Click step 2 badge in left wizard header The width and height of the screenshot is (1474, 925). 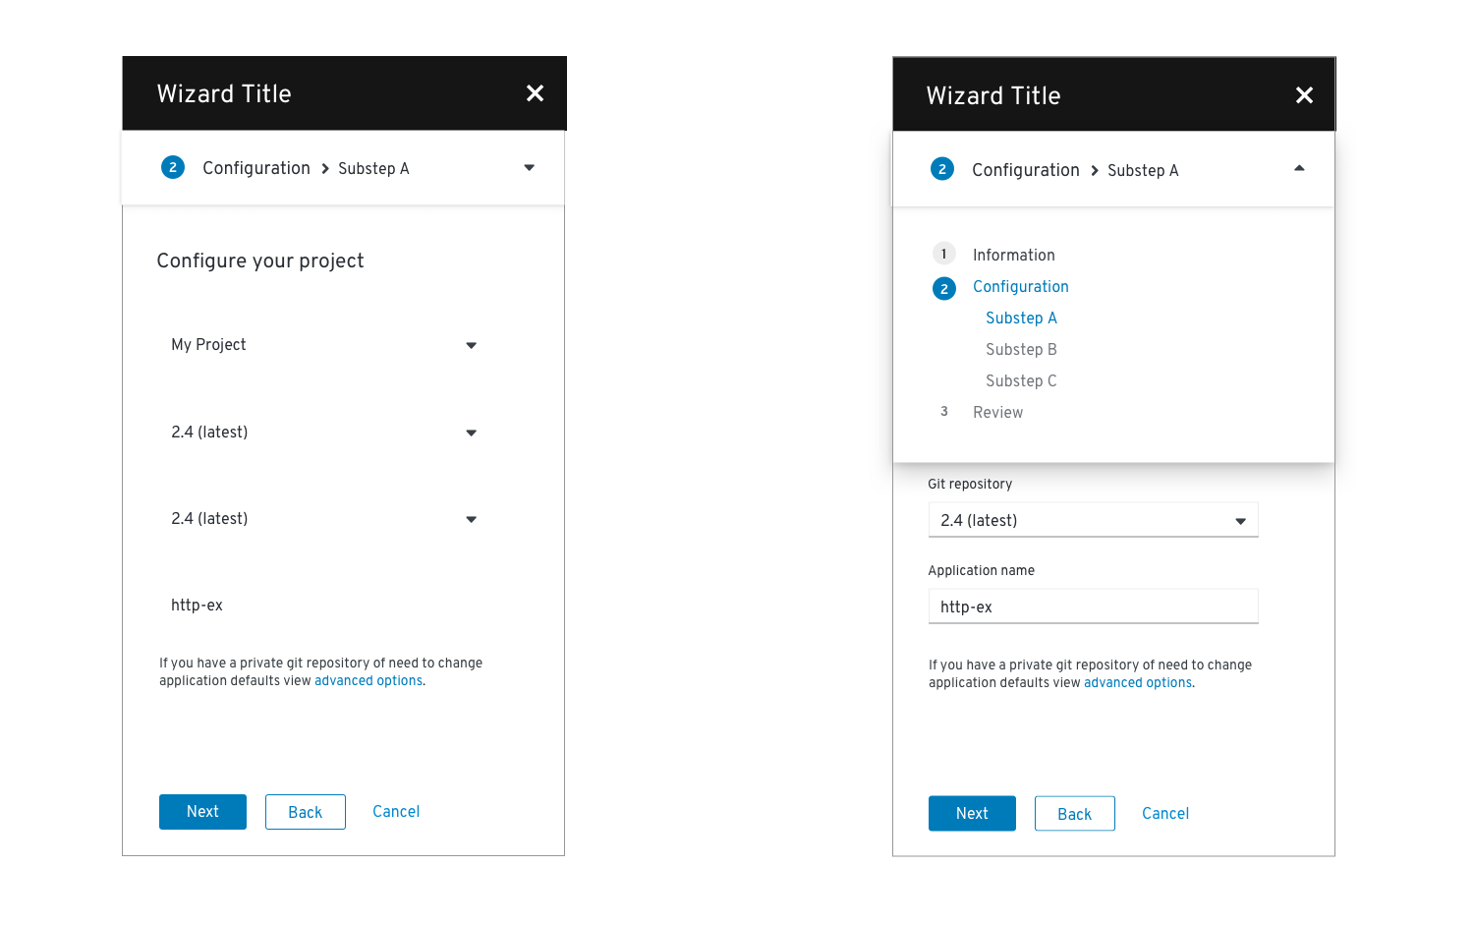coord(173,167)
